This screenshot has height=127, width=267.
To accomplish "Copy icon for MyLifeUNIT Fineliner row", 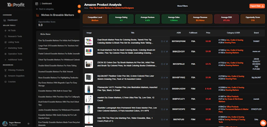I will click(162, 78).
